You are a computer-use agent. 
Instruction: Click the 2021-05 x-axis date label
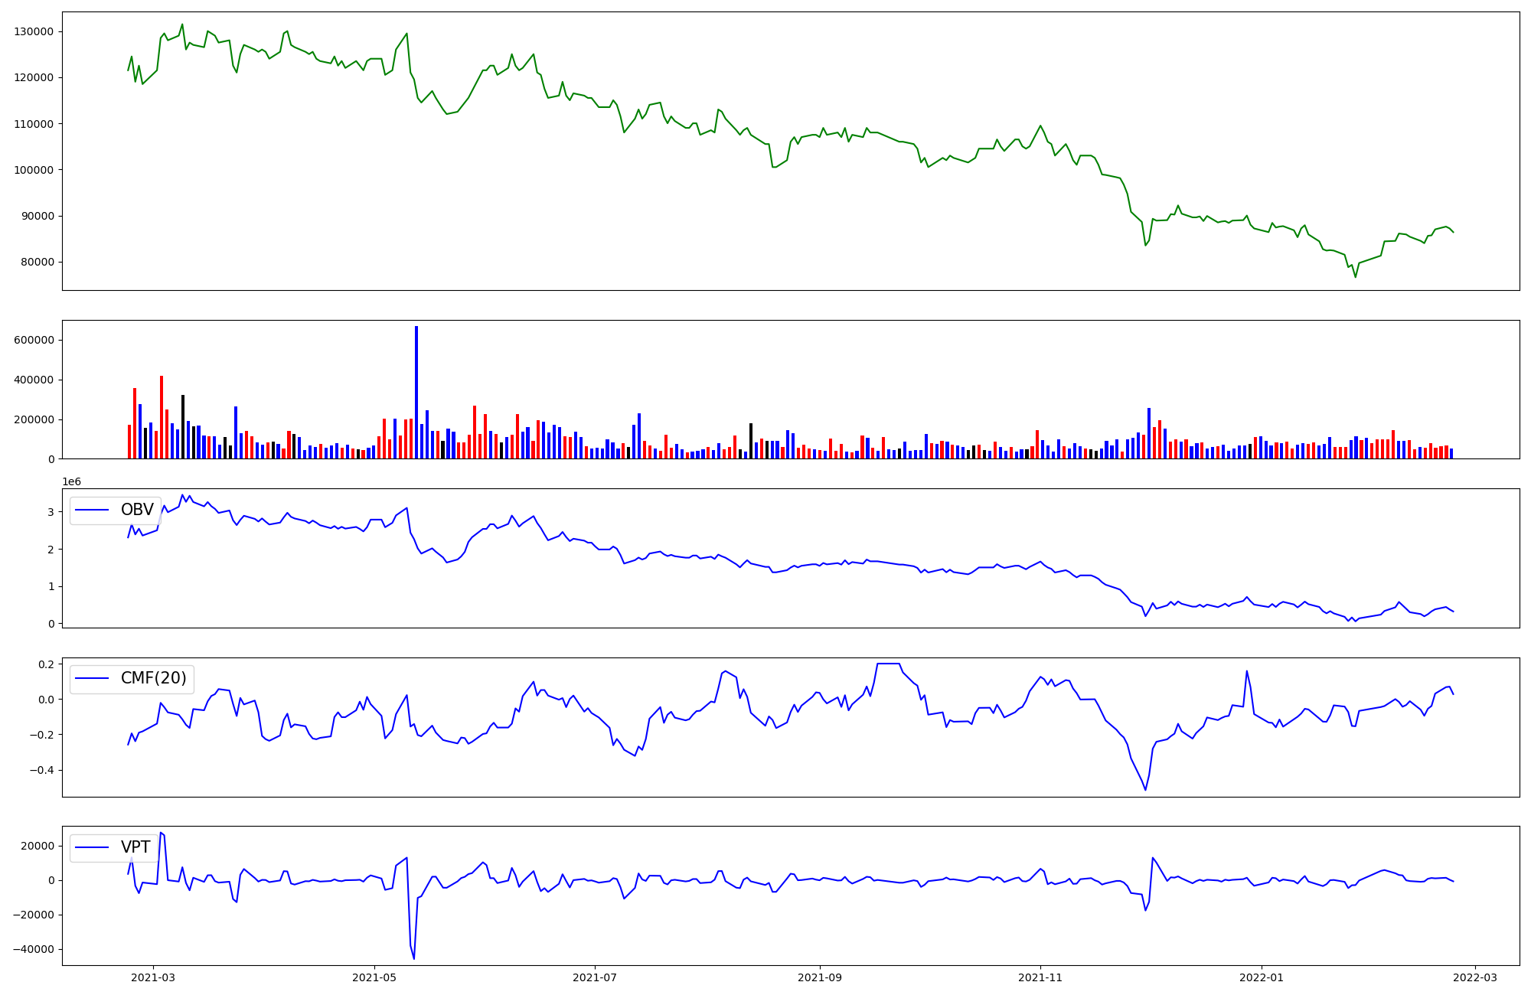(x=374, y=977)
